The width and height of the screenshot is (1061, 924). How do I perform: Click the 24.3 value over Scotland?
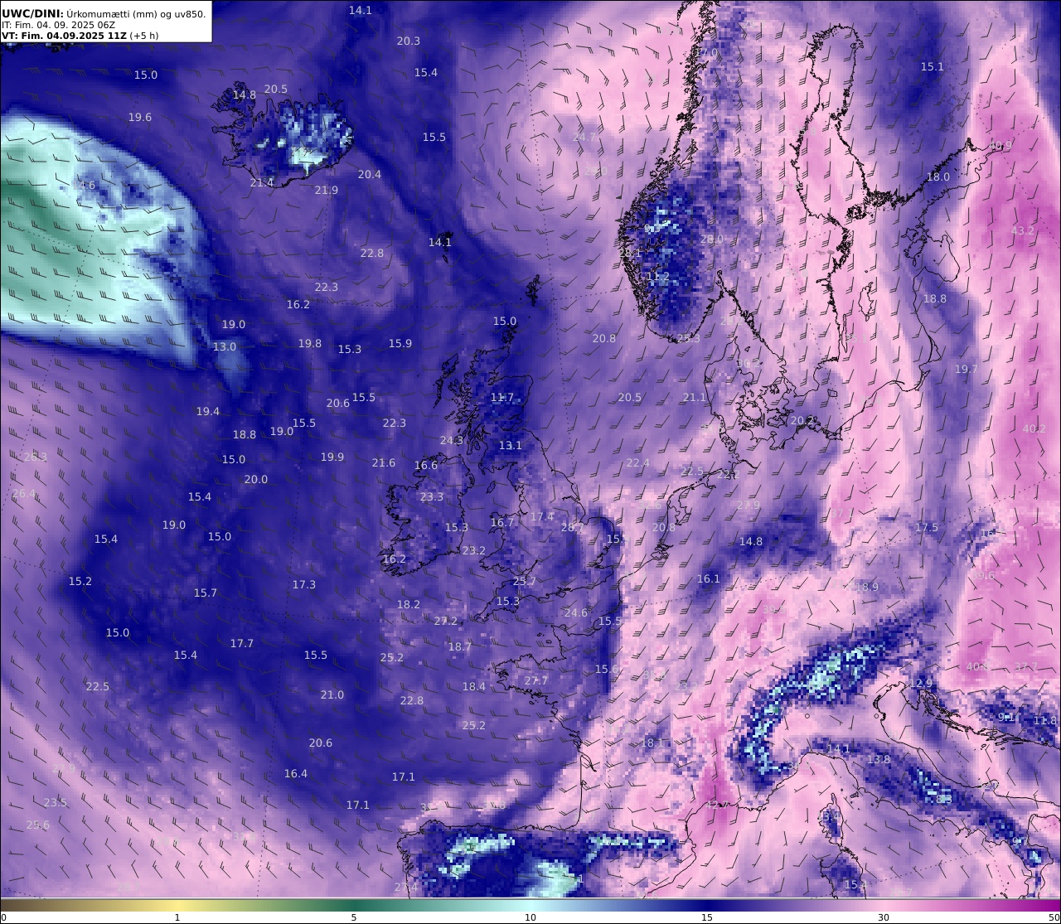pyautogui.click(x=452, y=440)
